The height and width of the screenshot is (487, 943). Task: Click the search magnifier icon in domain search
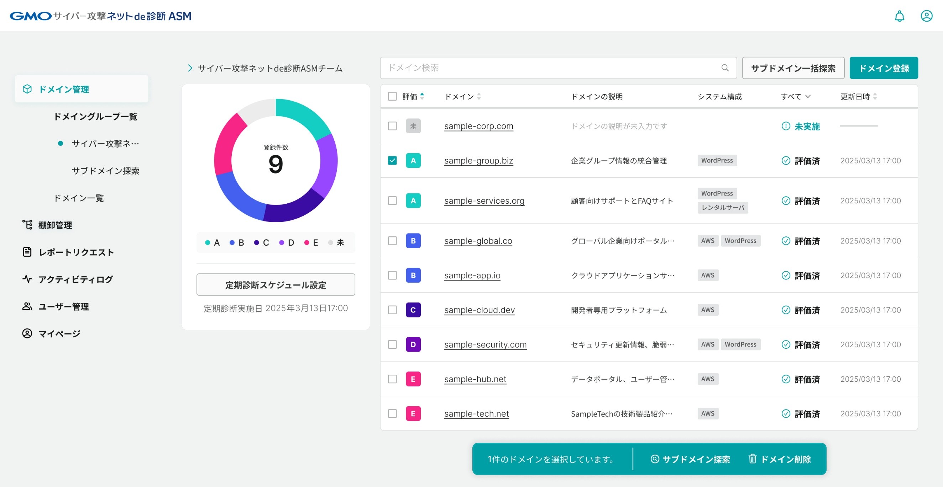click(724, 68)
